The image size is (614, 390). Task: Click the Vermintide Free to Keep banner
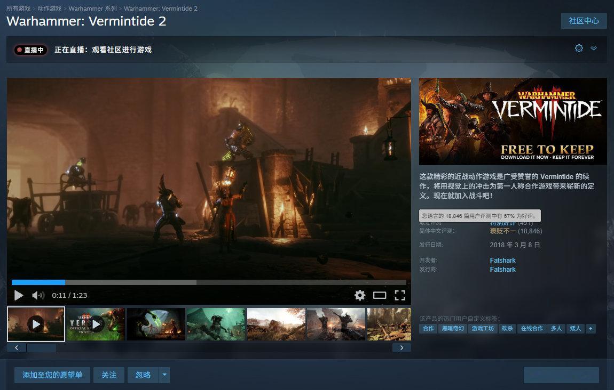[513, 121]
